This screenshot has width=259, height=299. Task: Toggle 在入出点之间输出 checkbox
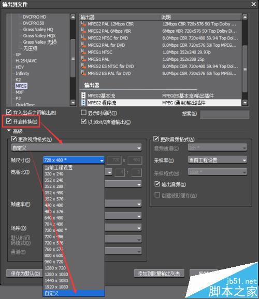[9, 112]
